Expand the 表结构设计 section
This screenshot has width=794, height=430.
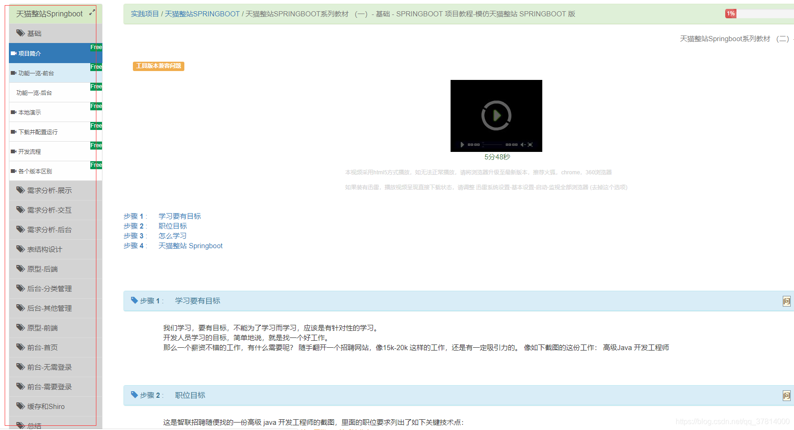coord(56,249)
